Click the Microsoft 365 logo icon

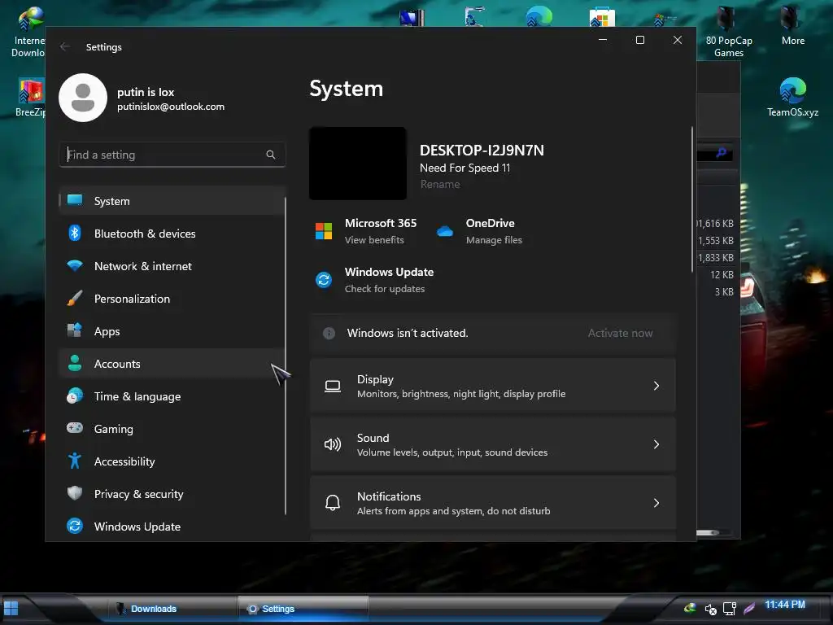pos(324,231)
